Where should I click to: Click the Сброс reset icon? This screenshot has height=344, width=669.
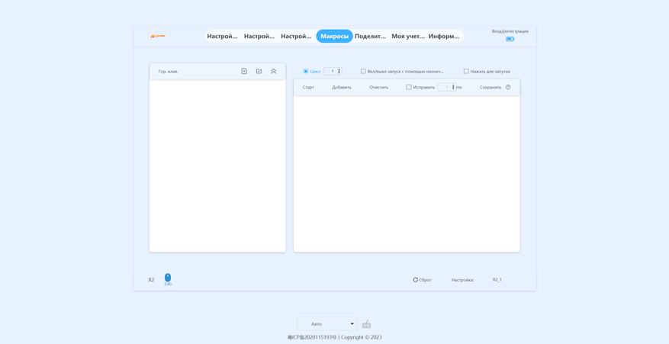tap(415, 280)
